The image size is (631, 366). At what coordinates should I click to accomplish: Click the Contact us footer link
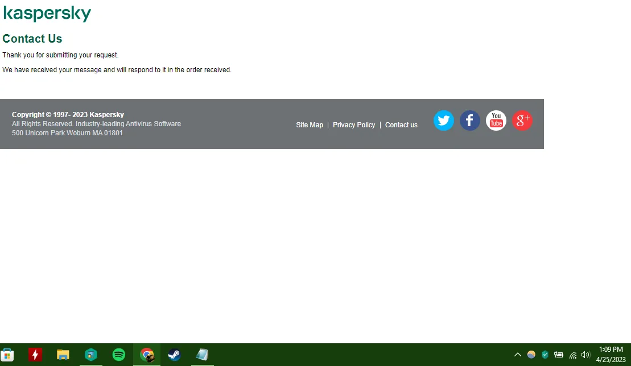[x=401, y=125]
